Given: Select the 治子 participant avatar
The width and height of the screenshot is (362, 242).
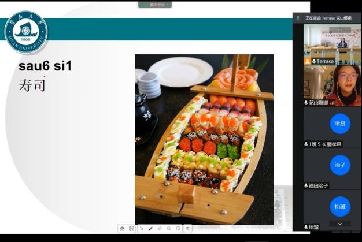Looking at the screenshot, I should pyautogui.click(x=340, y=165).
